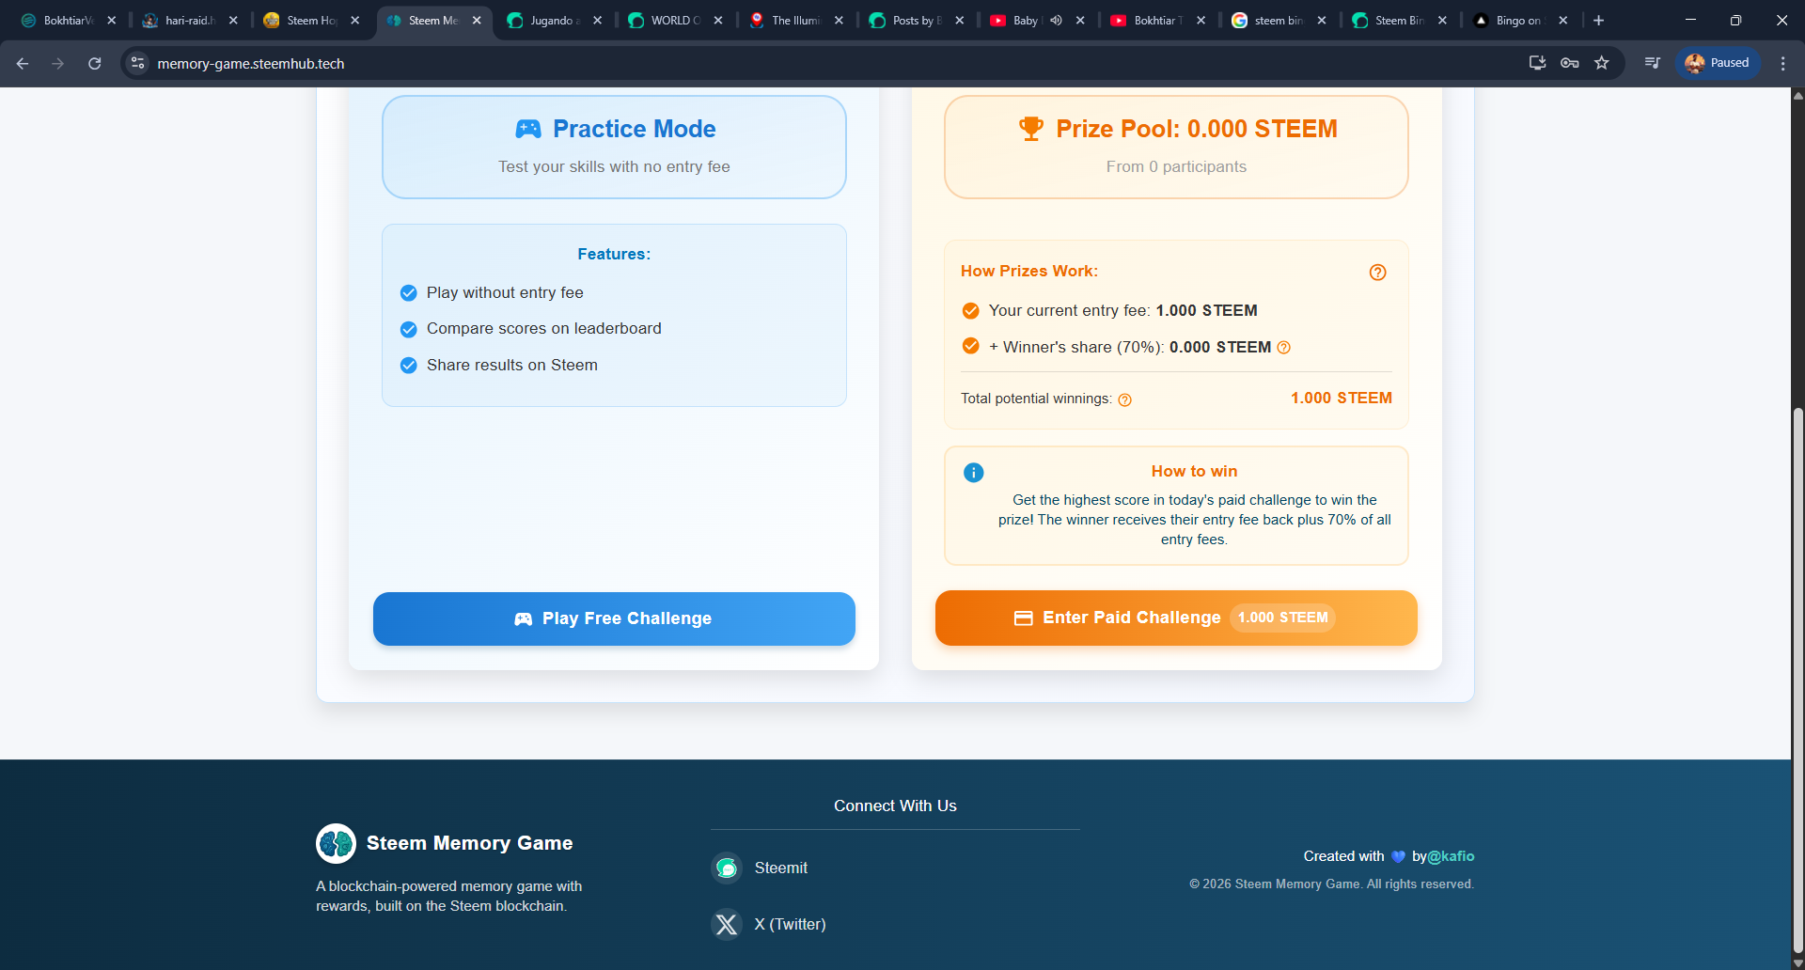Click the X (Twitter) logo icon
The image size is (1805, 970).
point(727,925)
